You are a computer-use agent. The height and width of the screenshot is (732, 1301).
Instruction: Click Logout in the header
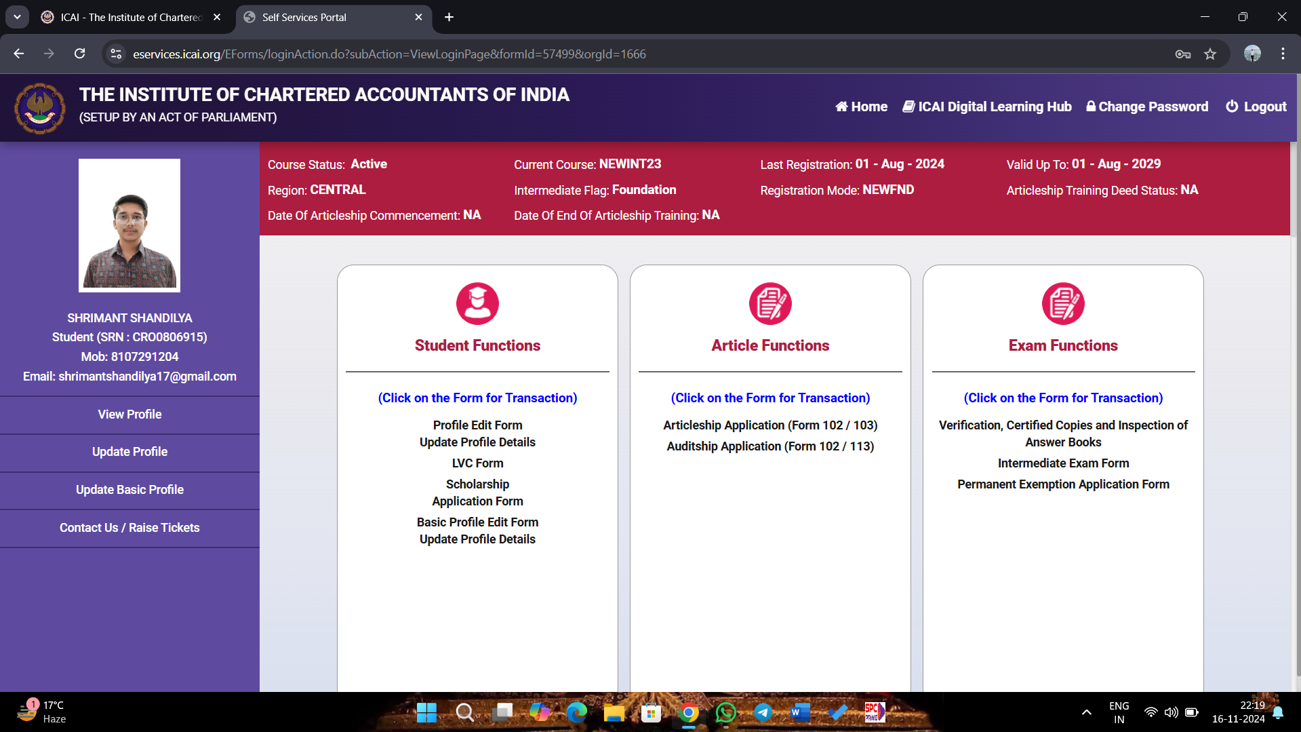(x=1256, y=107)
